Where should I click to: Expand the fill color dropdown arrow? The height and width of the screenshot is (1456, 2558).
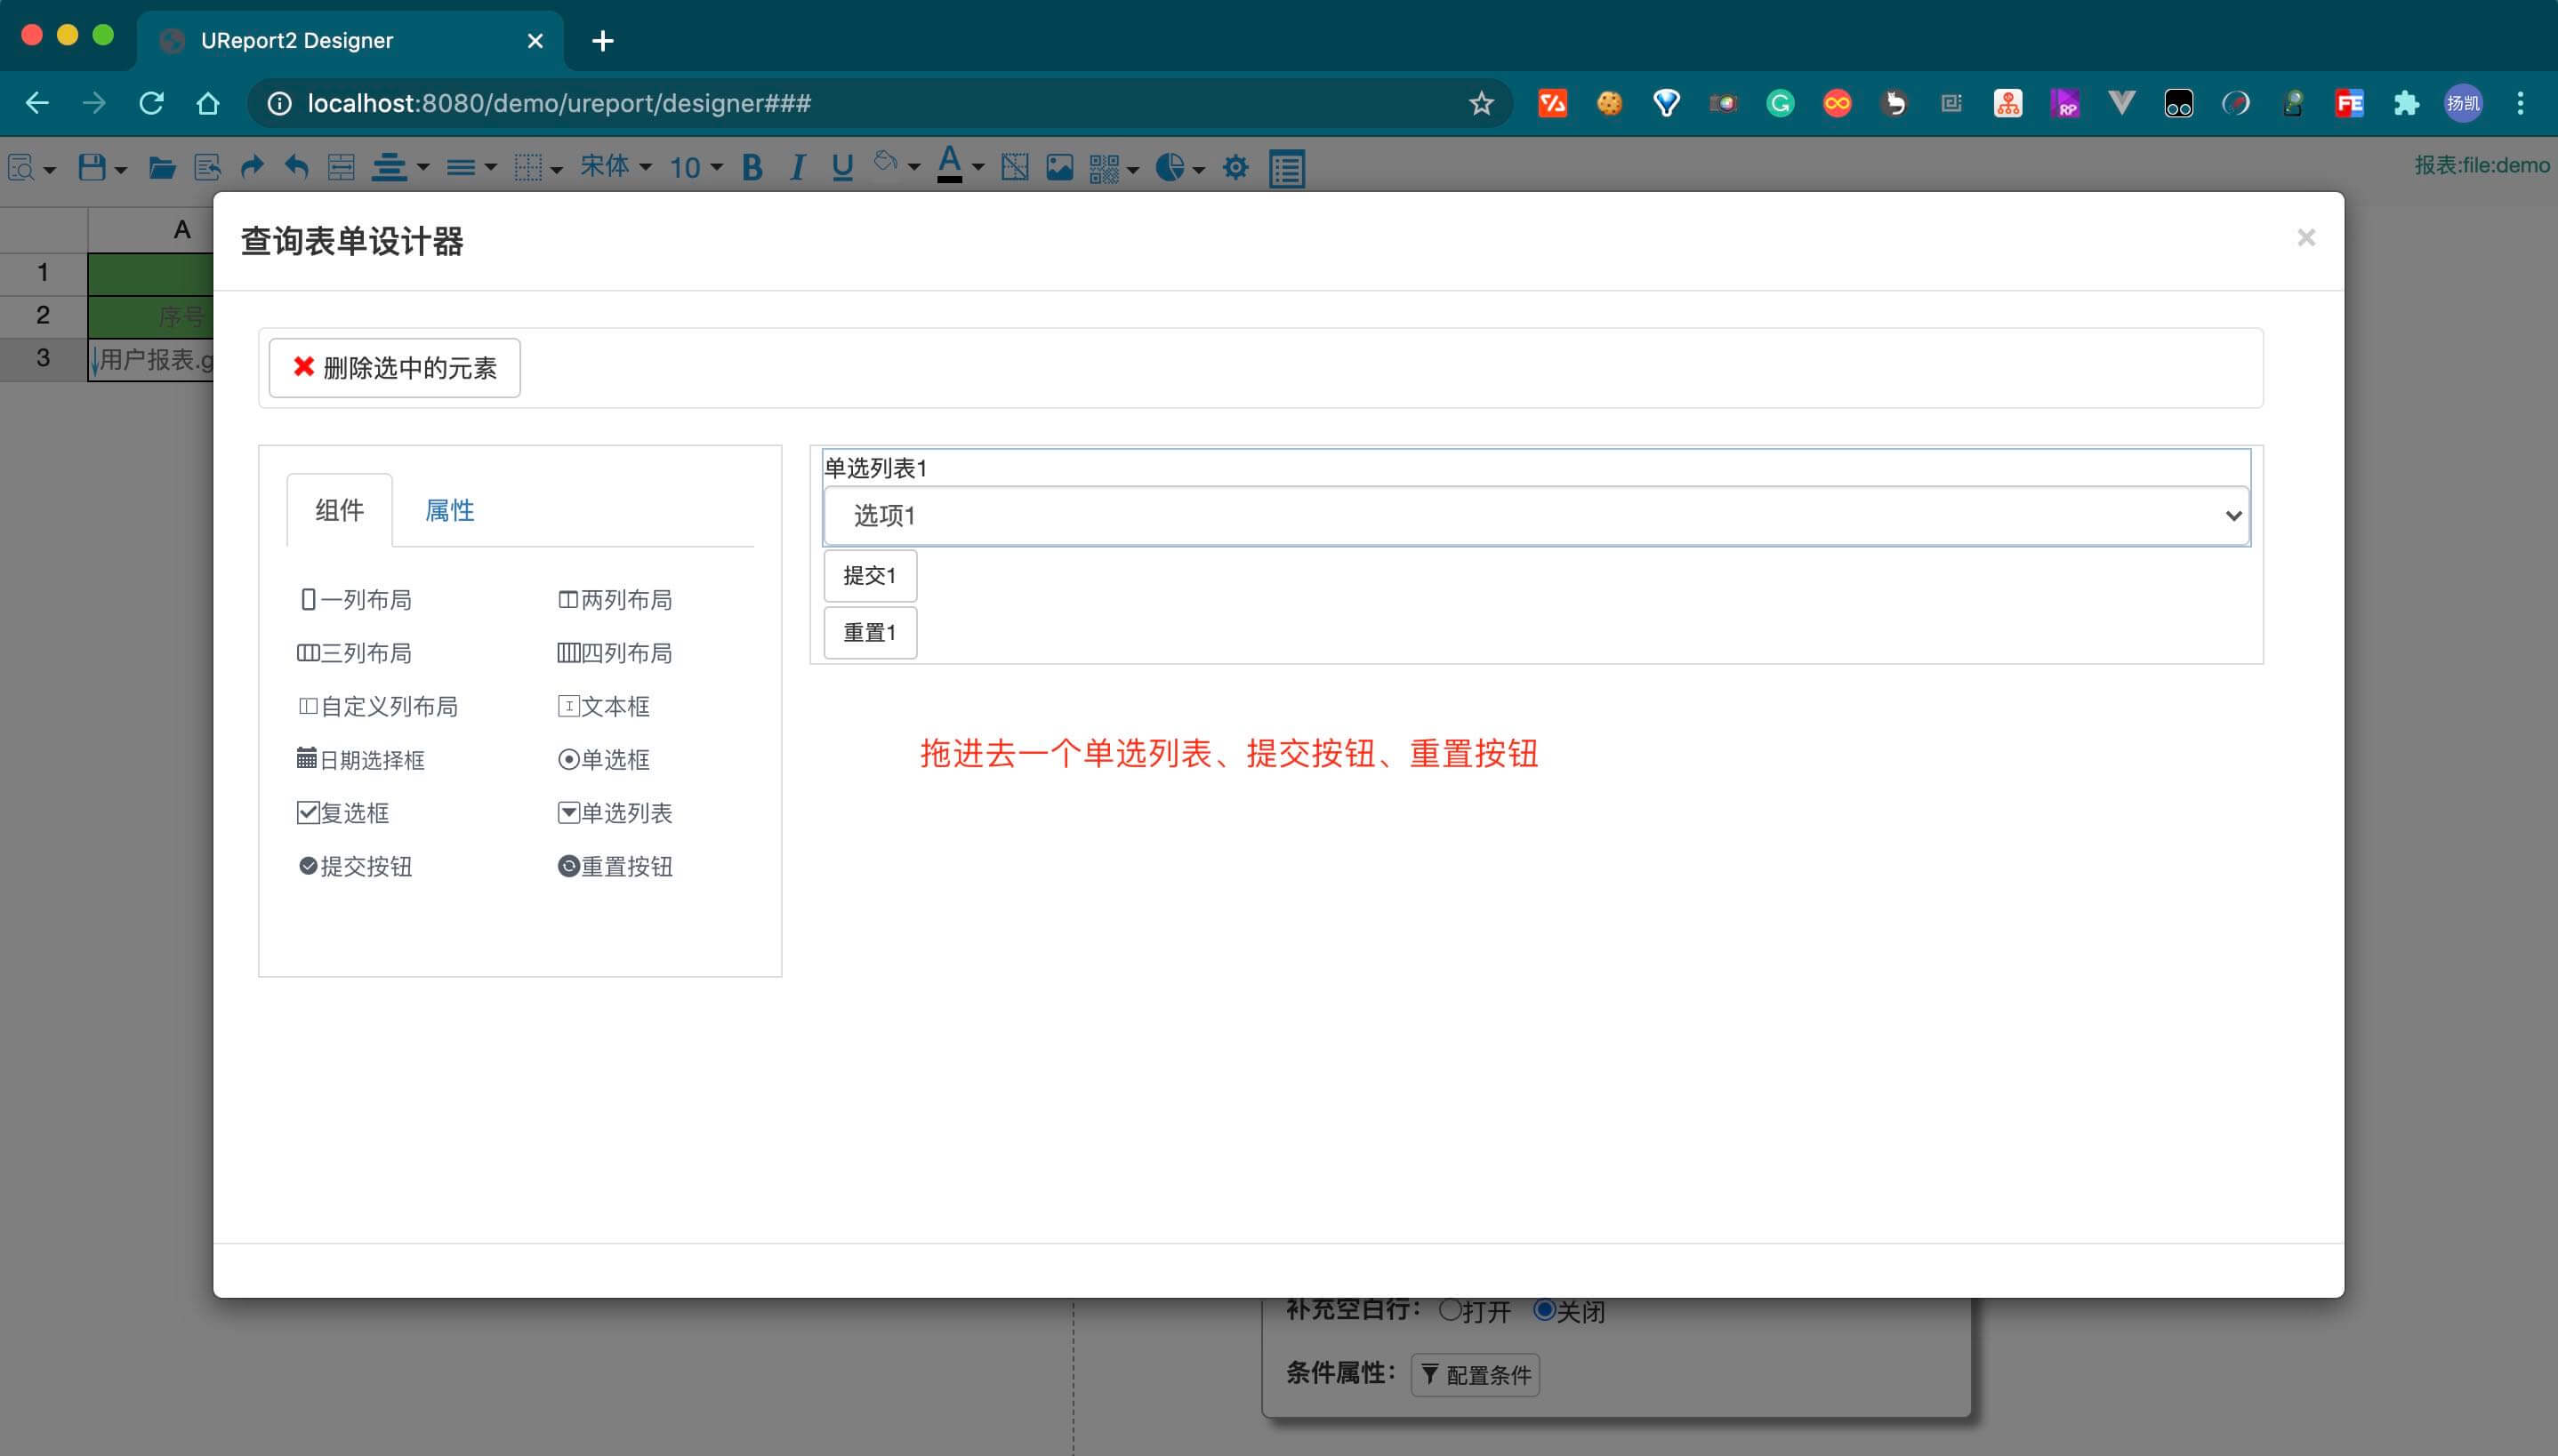[x=913, y=167]
